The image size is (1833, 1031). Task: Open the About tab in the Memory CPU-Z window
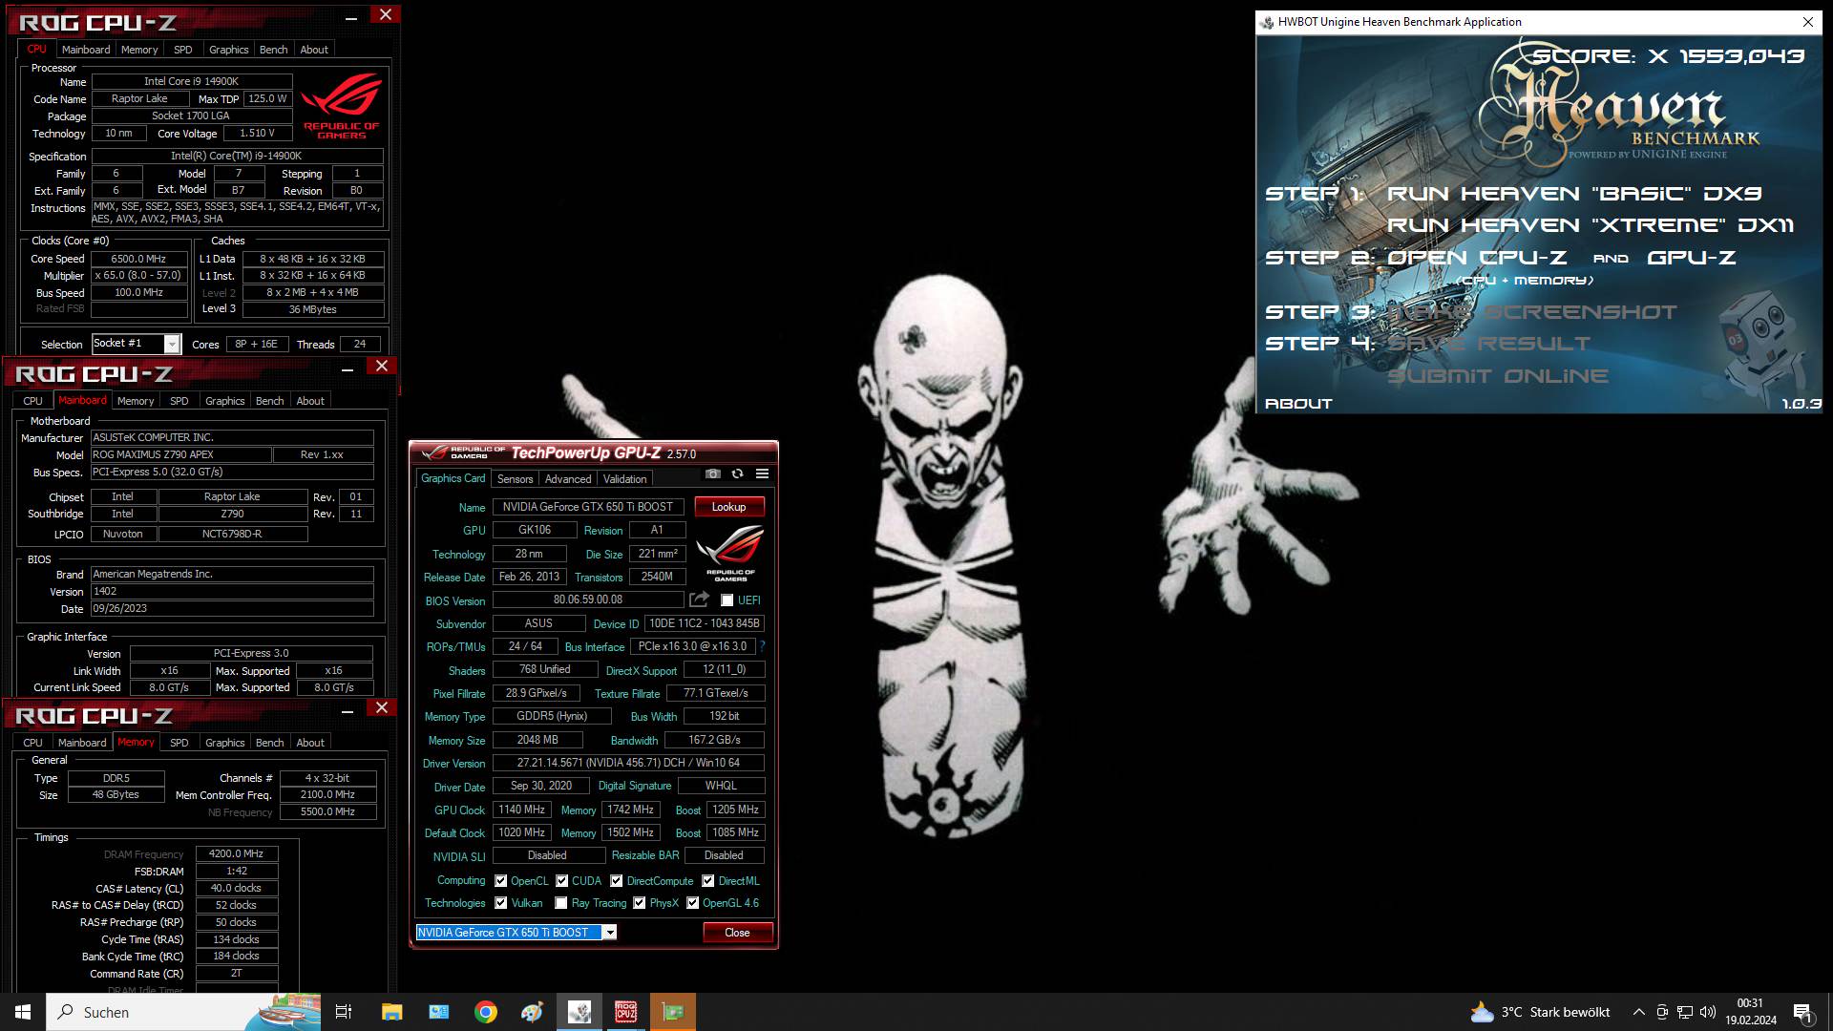click(309, 743)
